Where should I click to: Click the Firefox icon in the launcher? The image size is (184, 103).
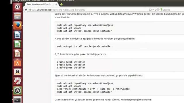17,25
